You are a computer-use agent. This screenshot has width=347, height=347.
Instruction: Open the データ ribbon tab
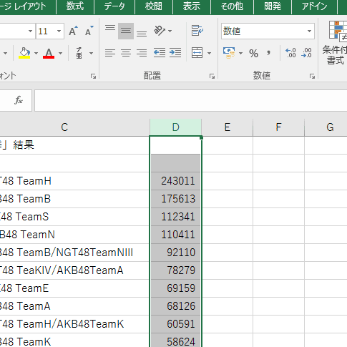pos(114,6)
